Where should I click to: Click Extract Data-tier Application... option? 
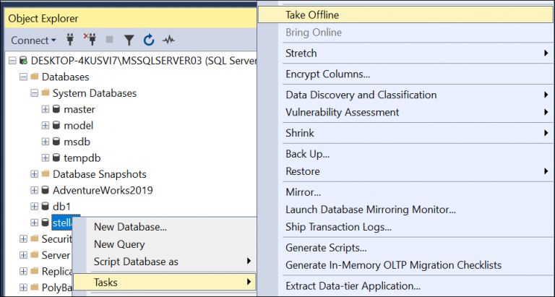(x=353, y=286)
